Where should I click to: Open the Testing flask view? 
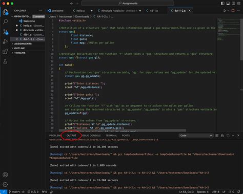pyautogui.click(x=5, y=61)
